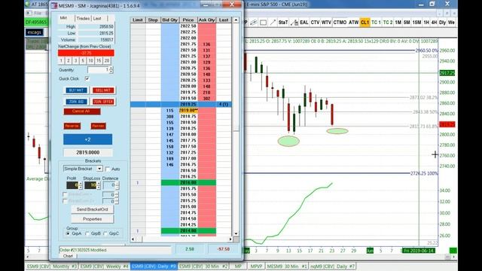The width and height of the screenshot is (482, 271).
Task: Click the JOIN OFFER button
Action: click(x=103, y=102)
